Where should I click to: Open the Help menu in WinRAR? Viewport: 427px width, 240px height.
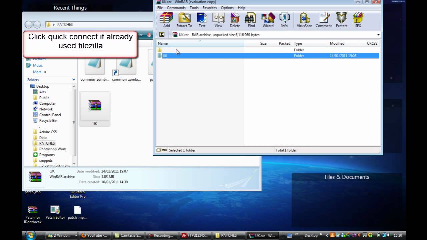(242, 8)
